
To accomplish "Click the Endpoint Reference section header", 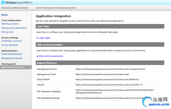I will (100, 63).
